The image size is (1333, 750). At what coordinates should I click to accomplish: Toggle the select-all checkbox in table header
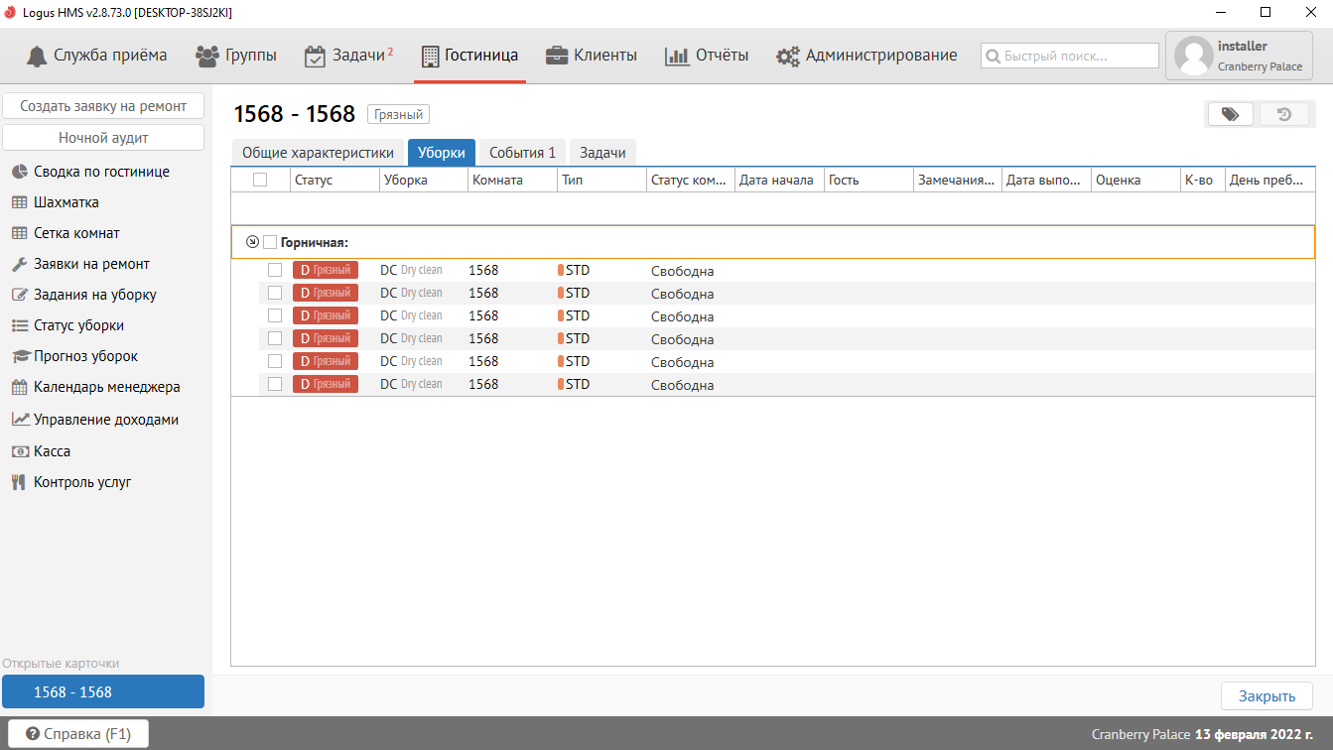260,180
